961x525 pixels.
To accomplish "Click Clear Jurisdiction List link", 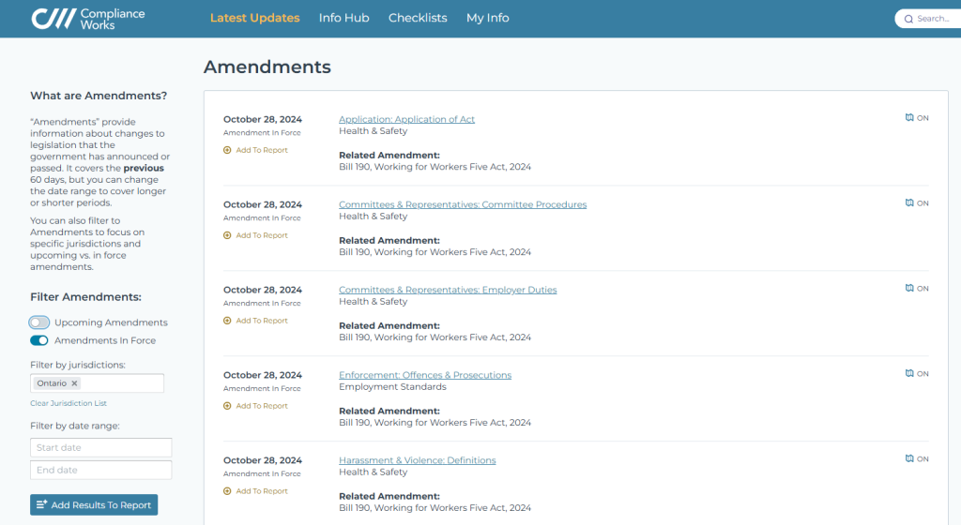I will tap(69, 403).
